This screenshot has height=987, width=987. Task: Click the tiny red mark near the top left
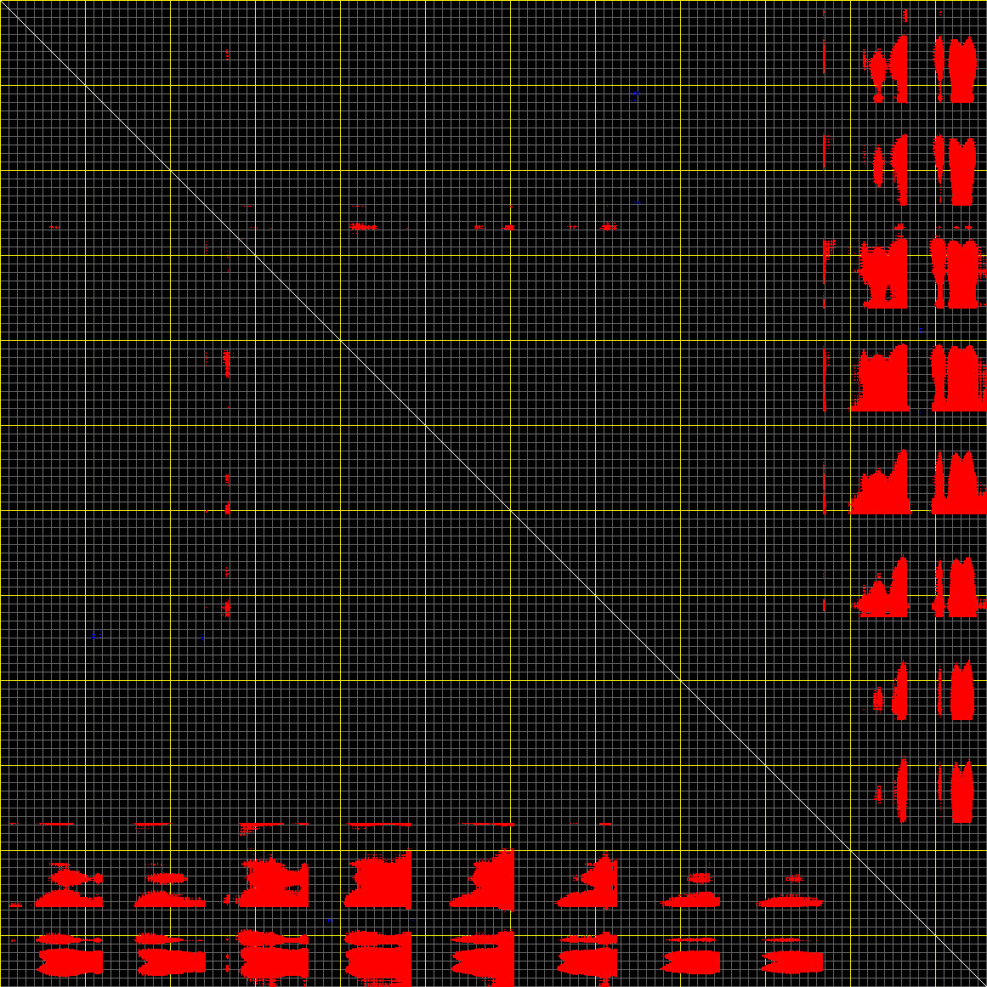tap(227, 54)
